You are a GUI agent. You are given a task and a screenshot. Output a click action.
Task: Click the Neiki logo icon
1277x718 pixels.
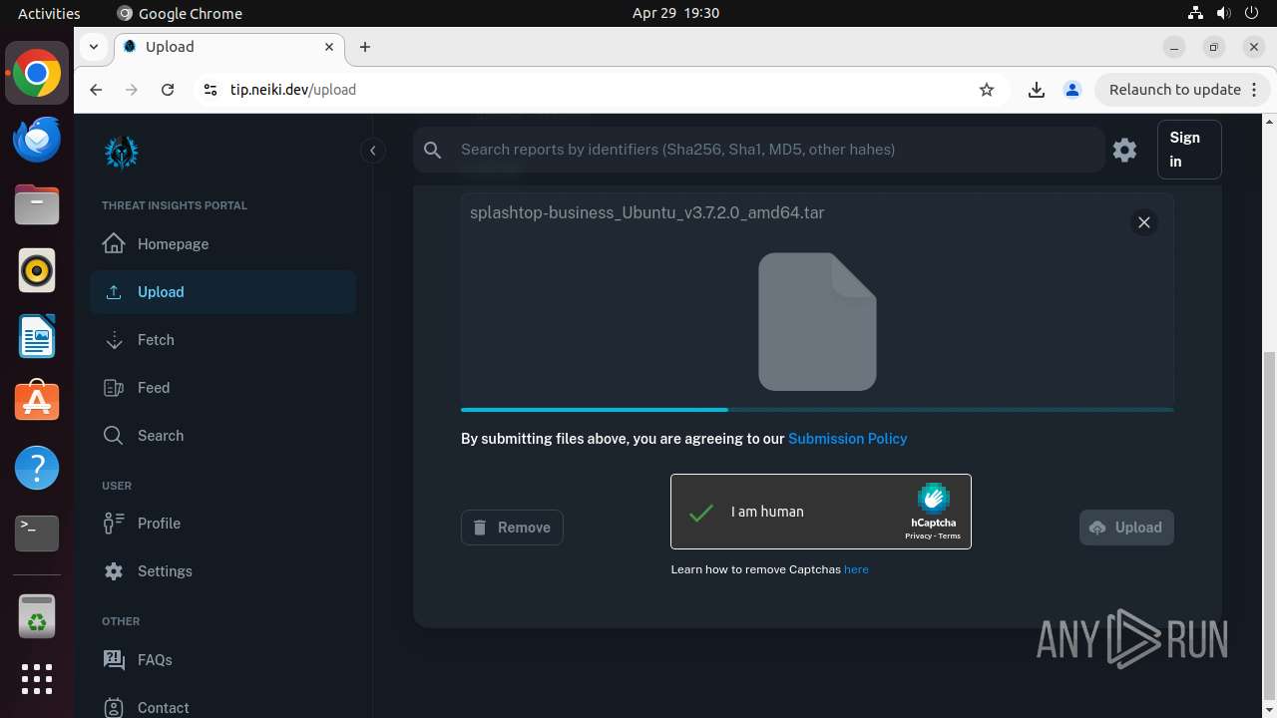pos(122,152)
